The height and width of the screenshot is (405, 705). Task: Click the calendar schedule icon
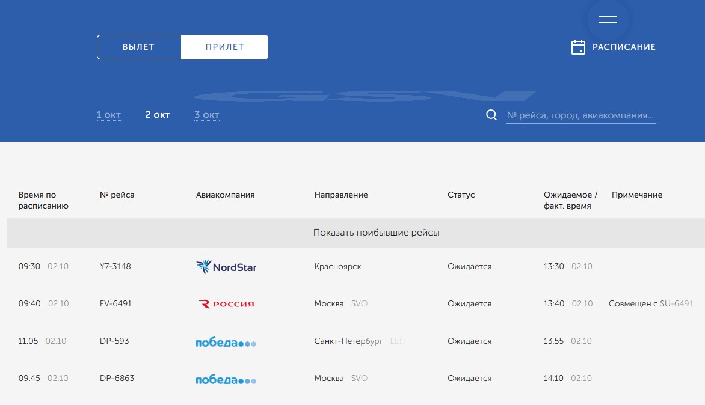(x=578, y=47)
